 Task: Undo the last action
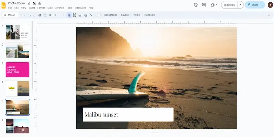29,15
